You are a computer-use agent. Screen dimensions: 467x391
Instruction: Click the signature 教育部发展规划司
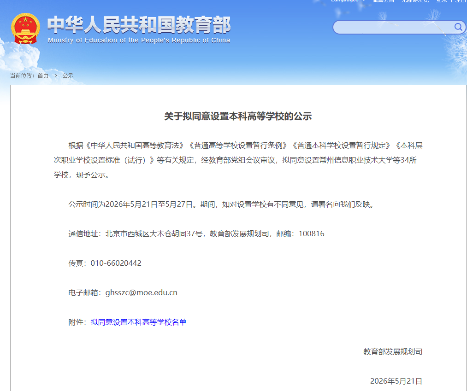point(392,351)
